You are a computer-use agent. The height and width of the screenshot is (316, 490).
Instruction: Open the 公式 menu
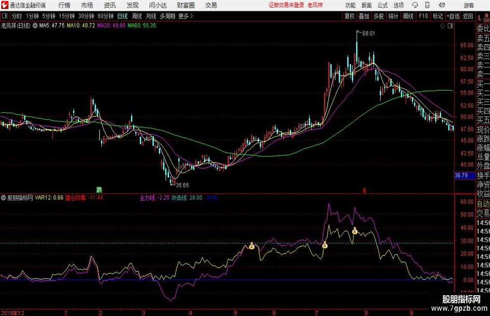383,5
